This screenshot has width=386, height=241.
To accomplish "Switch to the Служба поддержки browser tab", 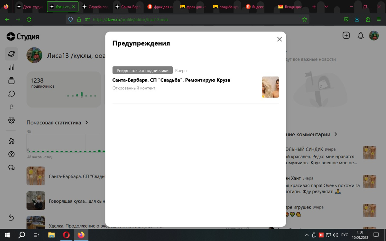I will pos(95,7).
